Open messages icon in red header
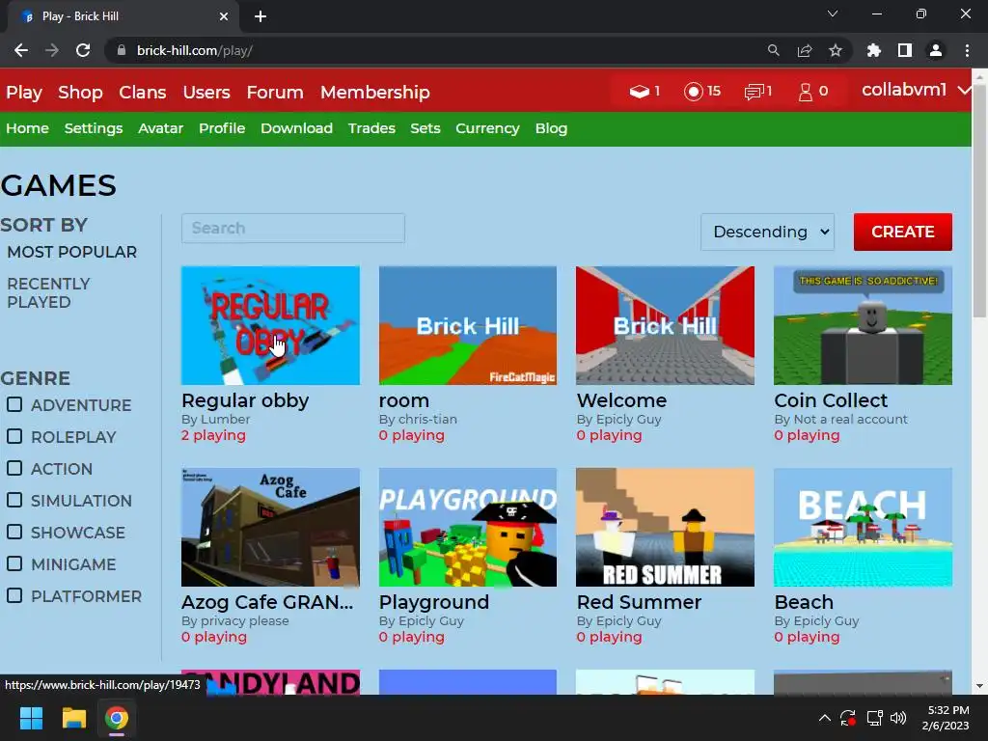This screenshot has width=988, height=741. (754, 92)
